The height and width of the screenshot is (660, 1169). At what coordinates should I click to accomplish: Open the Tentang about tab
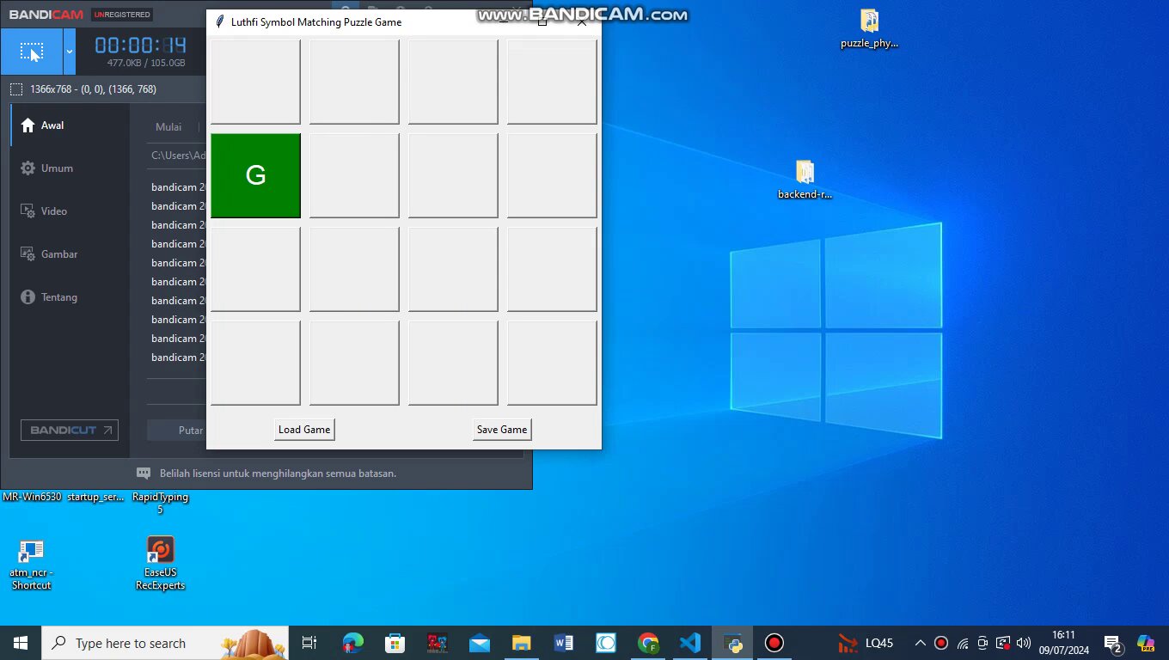(x=58, y=297)
